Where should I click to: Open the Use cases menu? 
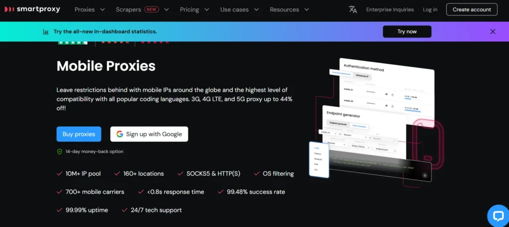coord(235,10)
